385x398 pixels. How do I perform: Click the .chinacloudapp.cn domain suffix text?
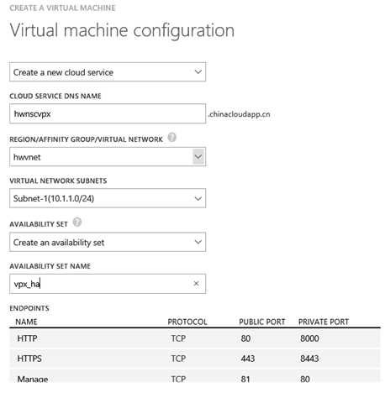pyautogui.click(x=240, y=114)
